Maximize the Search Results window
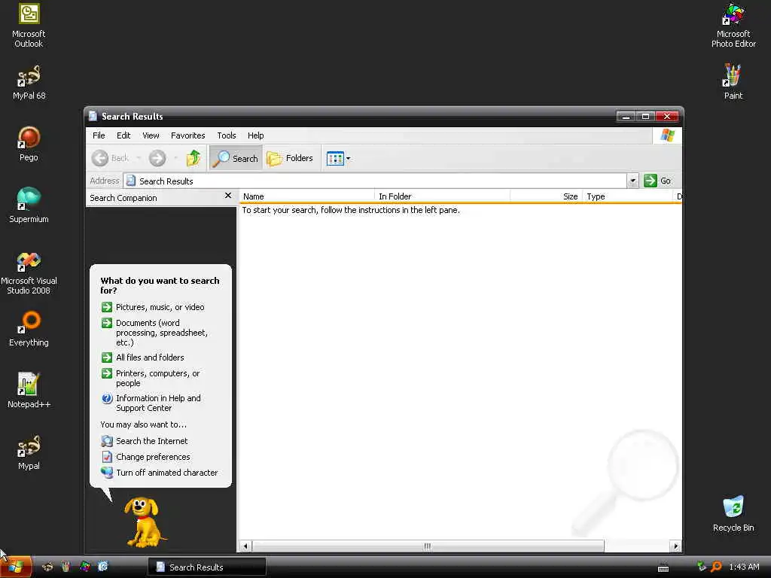771x578 pixels. [x=645, y=117]
